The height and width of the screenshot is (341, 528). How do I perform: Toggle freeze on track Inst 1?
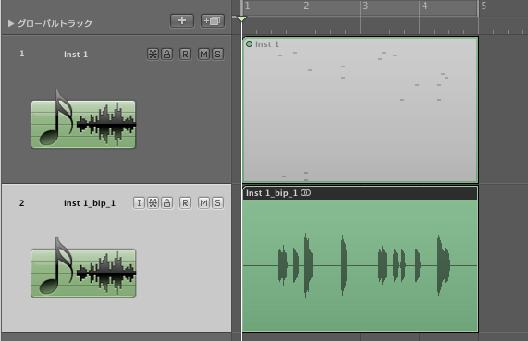coord(153,54)
